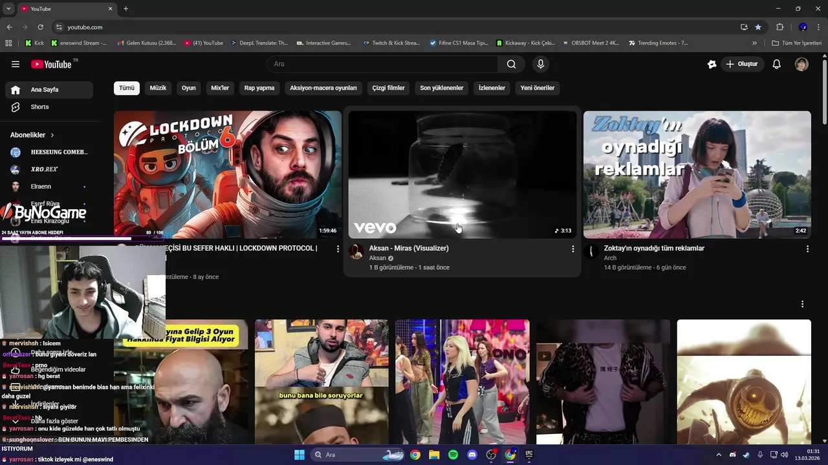Bookmark the page with the star icon

(x=758, y=27)
